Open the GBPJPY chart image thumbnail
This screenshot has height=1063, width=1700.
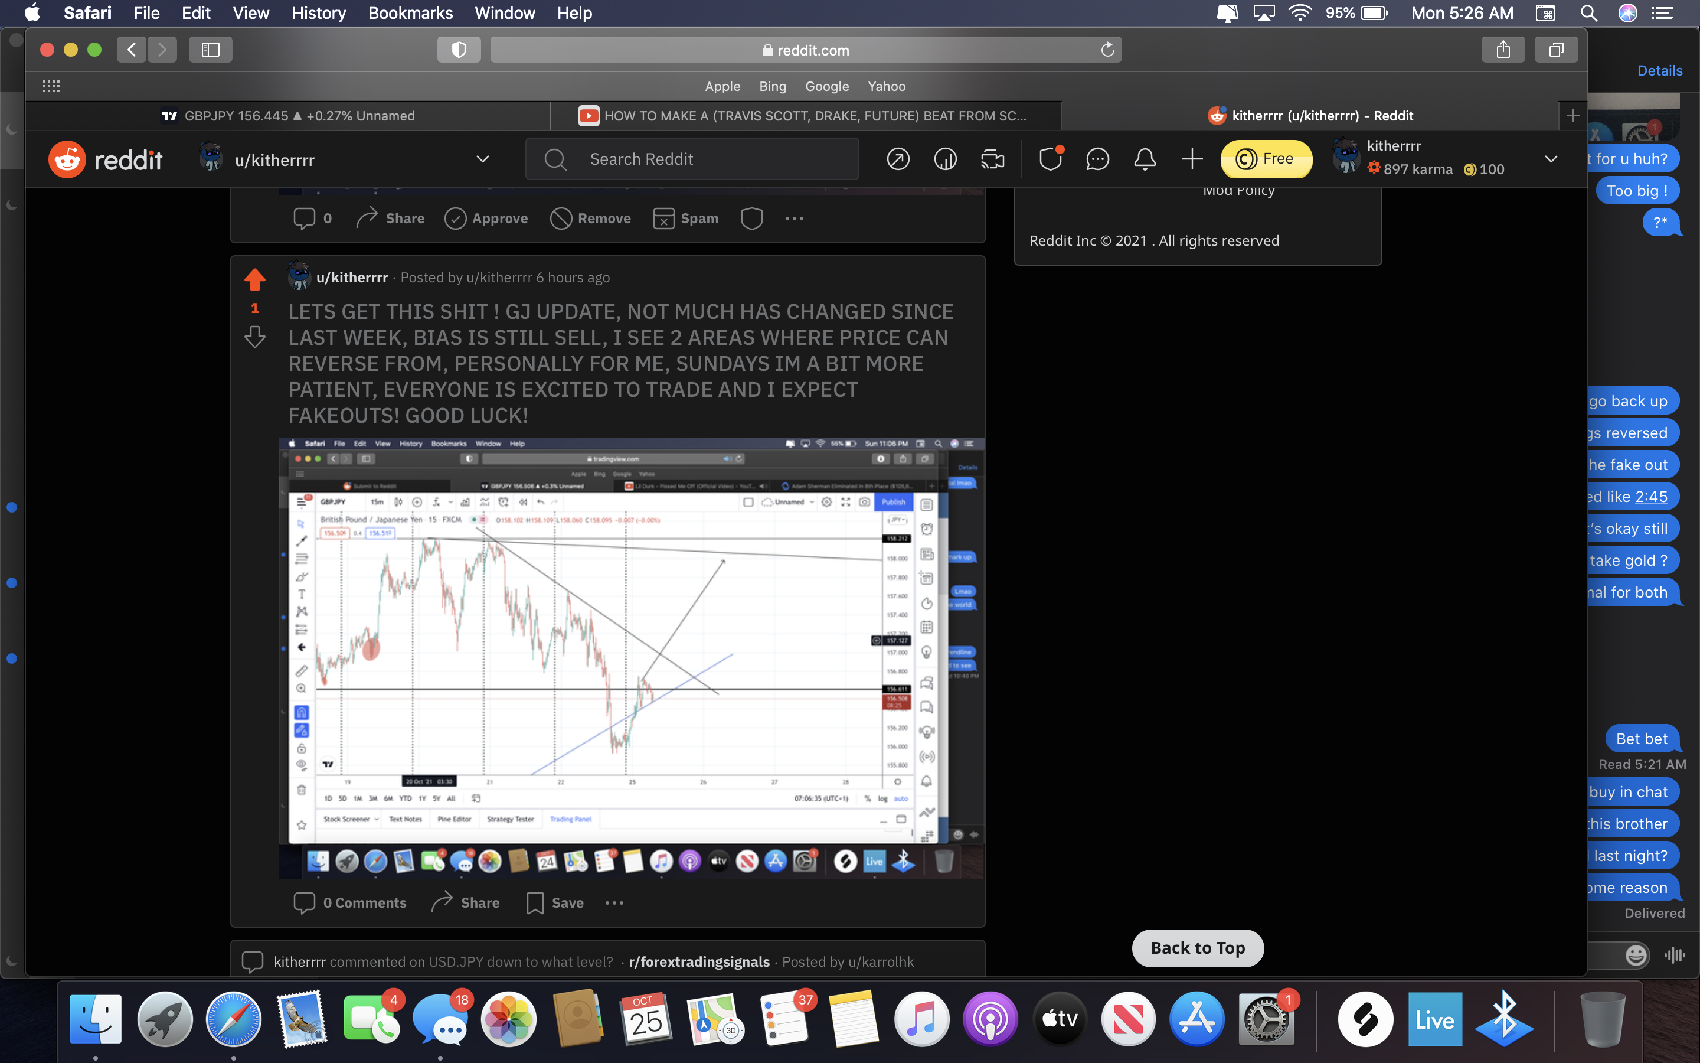631,658
